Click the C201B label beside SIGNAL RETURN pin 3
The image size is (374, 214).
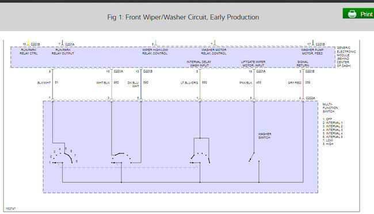coord(310,71)
